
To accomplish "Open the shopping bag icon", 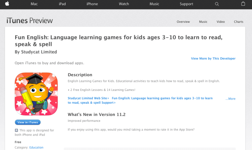I will [243, 4].
